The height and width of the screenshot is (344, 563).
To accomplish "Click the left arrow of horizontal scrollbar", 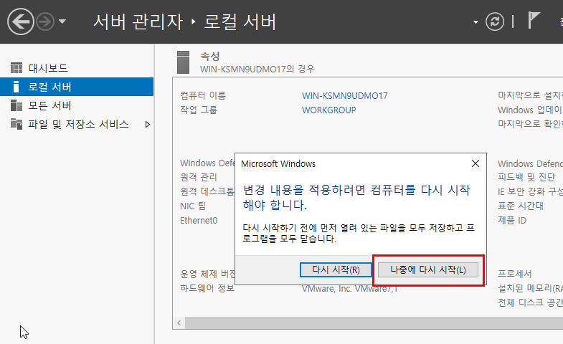I will [x=179, y=322].
